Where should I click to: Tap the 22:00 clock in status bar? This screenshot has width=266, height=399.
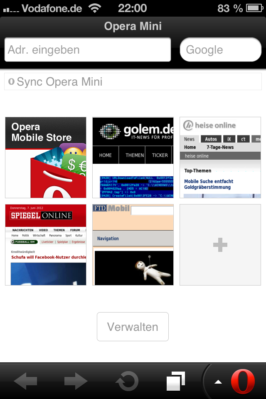(132, 8)
